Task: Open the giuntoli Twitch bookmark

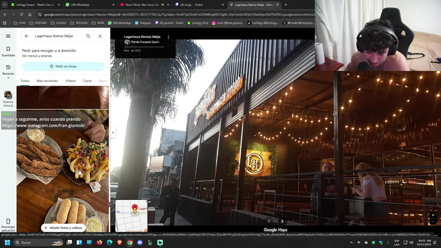Action: tap(169, 23)
